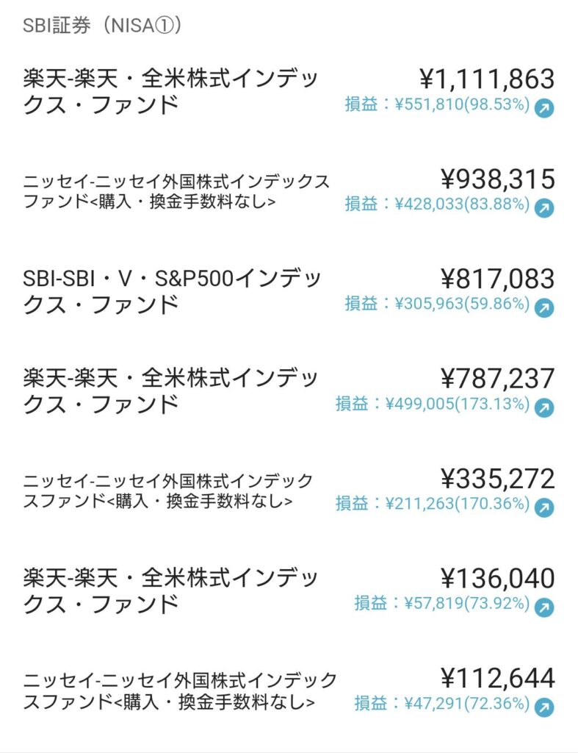Viewport: 578px width, 753px height.
Task: Open arrow icon beside ¥428,033 profit
Action: pyautogui.click(x=544, y=208)
